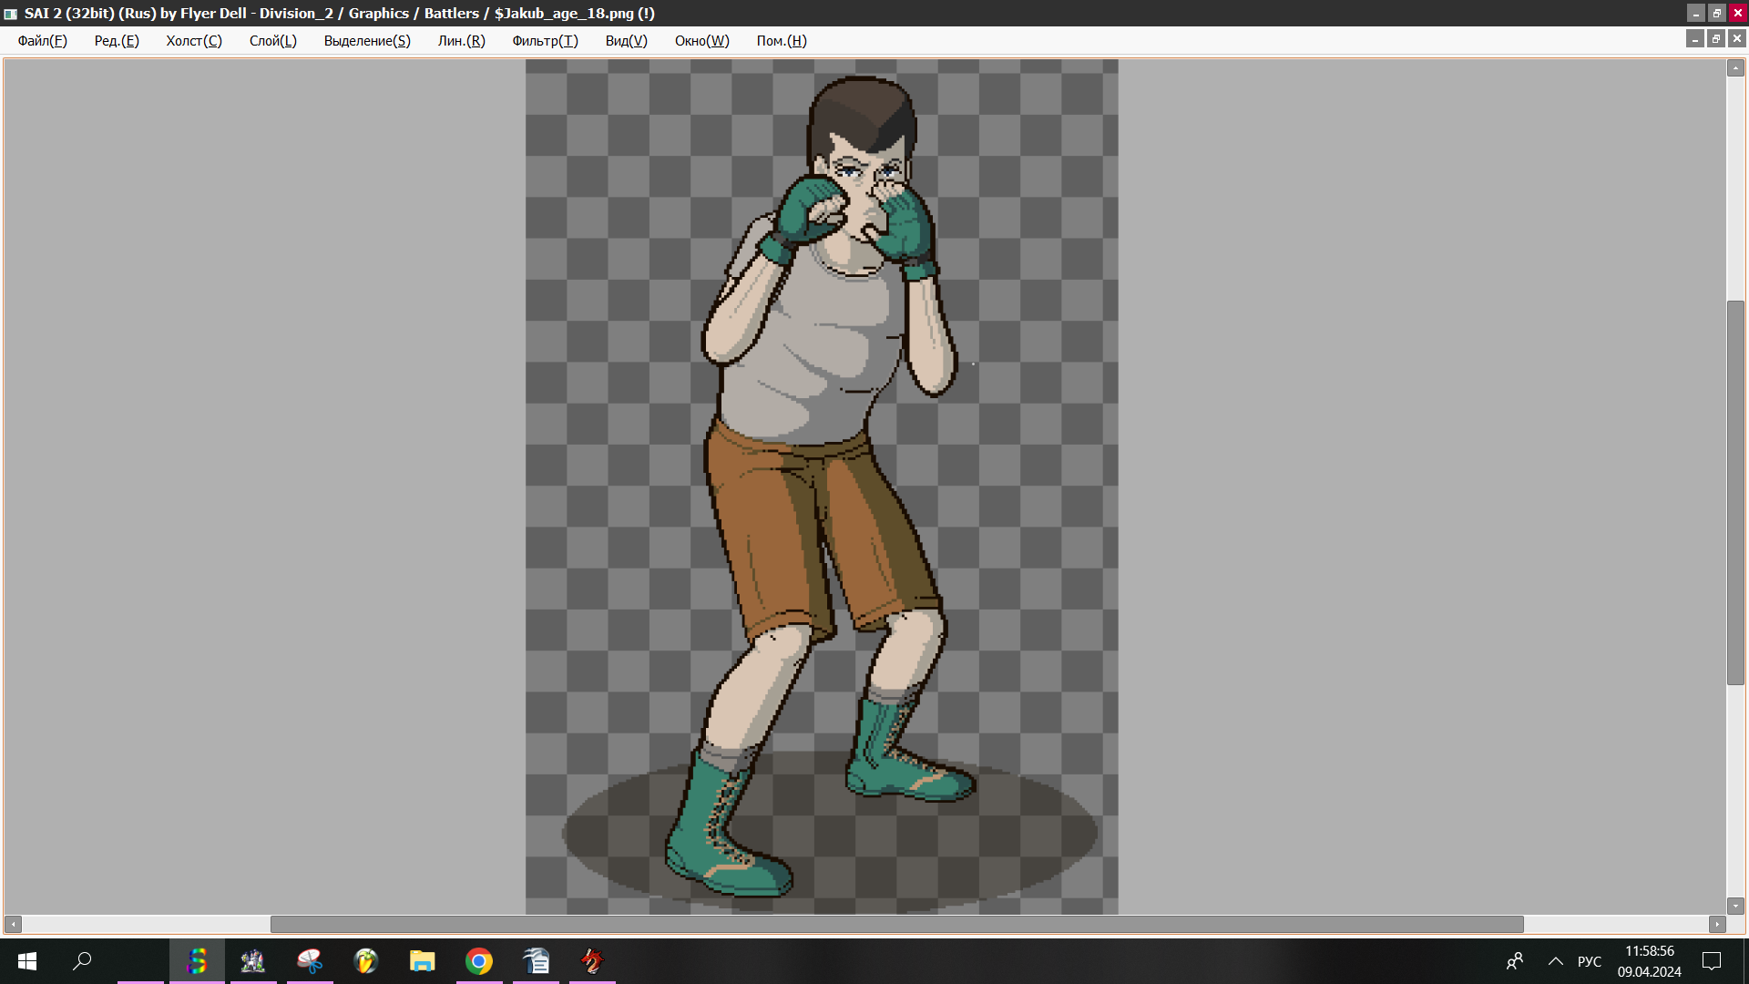Open the Холст menu
The height and width of the screenshot is (984, 1749).
[193, 41]
